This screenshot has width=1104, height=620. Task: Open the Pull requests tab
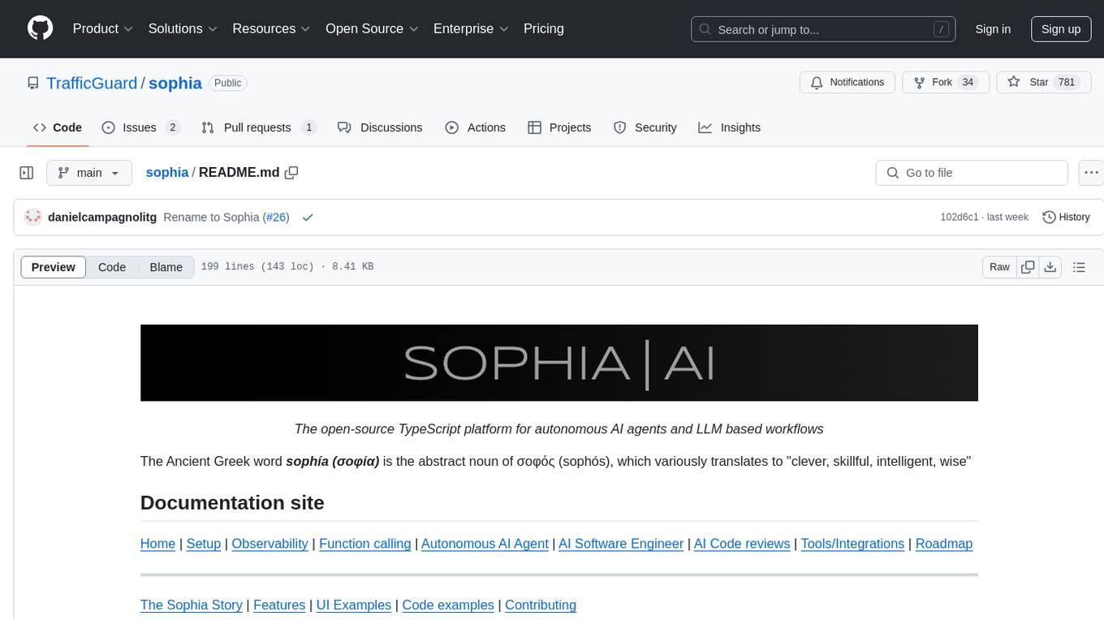[x=258, y=127]
